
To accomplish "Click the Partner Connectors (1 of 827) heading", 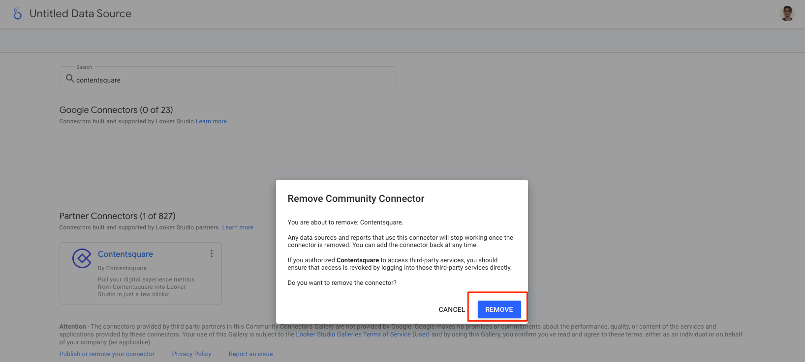I will point(117,216).
